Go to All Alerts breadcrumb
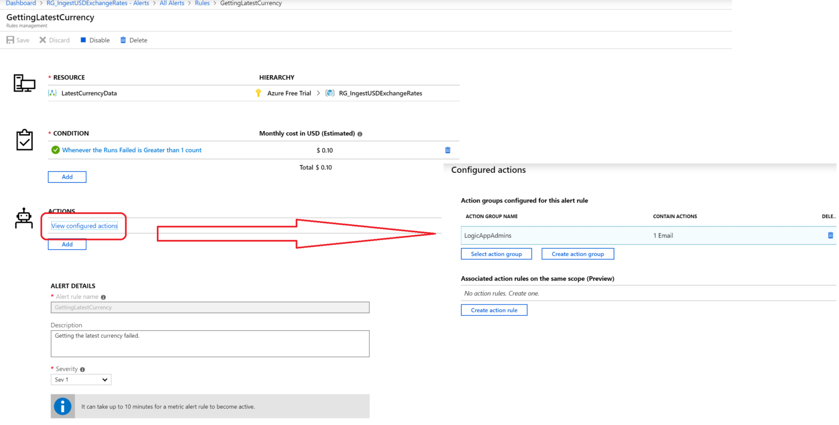Viewport: 839px width, 425px height. point(172,3)
